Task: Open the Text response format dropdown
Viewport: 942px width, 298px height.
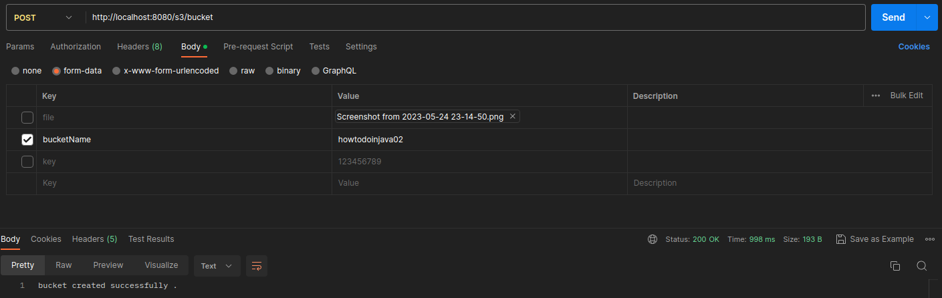Action: [x=217, y=266]
